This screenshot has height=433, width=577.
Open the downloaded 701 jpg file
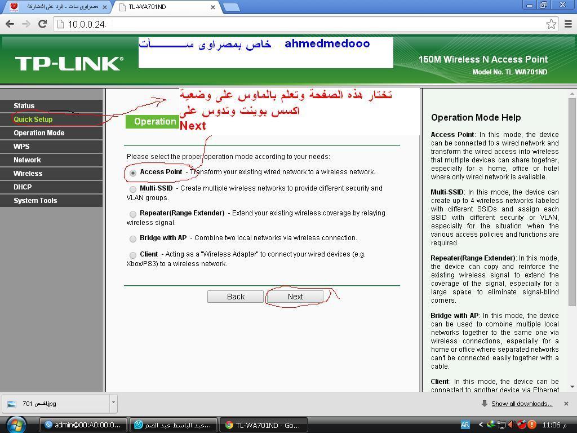[x=55, y=404]
